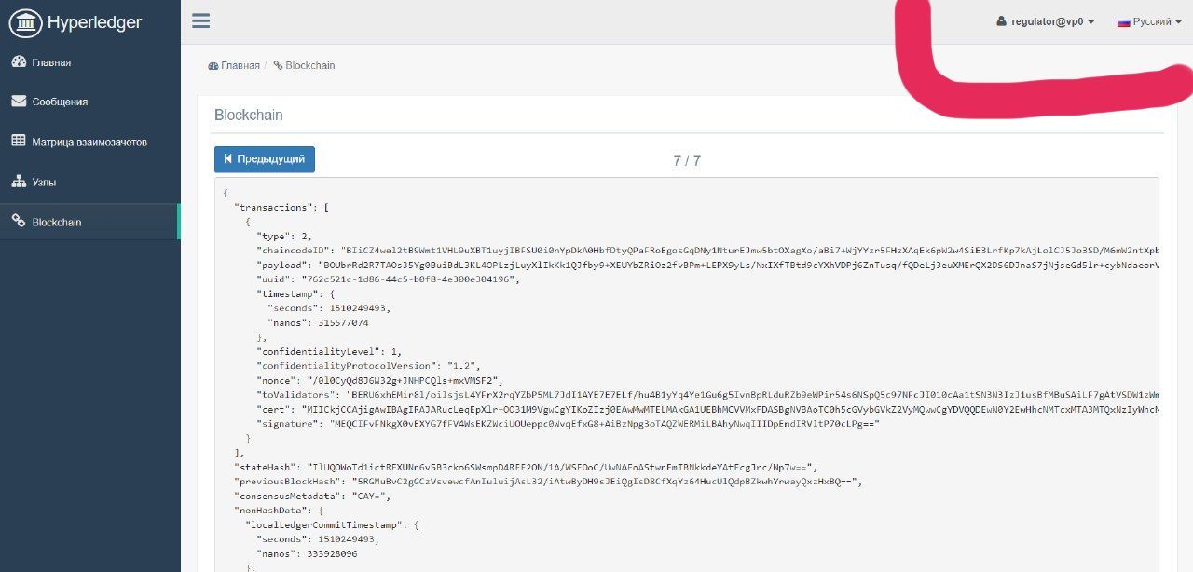Click the "confidentialityLevel": 1 line
This screenshot has width=1193, height=572.
tap(329, 352)
